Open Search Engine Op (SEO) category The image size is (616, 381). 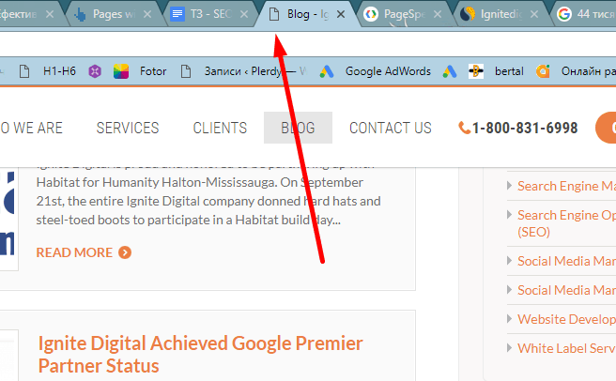click(x=566, y=223)
